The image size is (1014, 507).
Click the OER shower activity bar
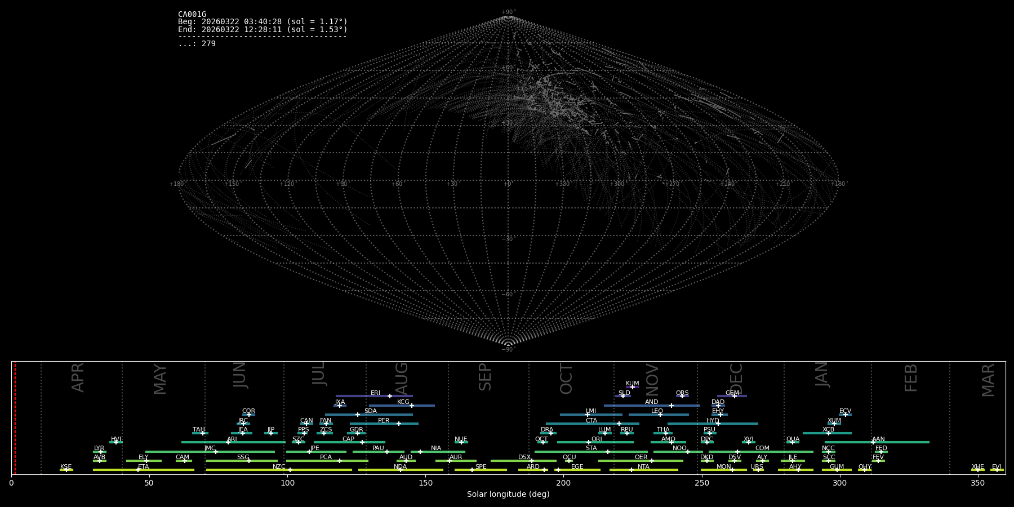641,461
